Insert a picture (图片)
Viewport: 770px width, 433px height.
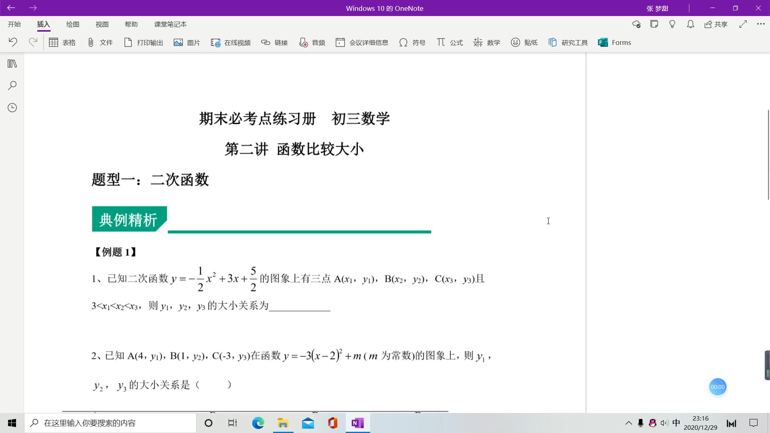(186, 42)
